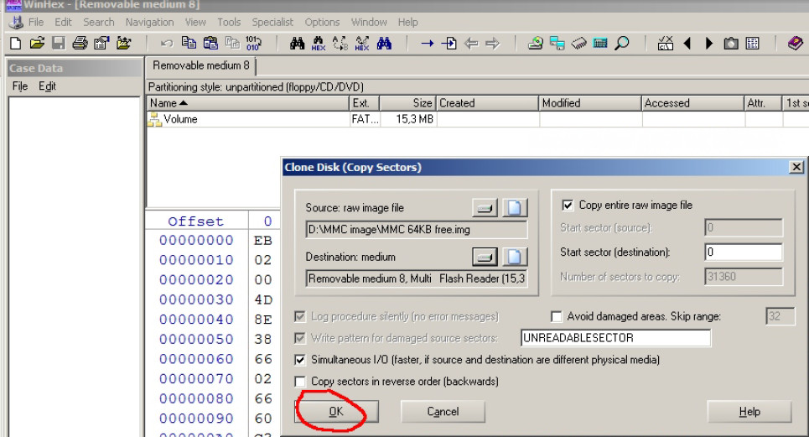Click the Open RAM memory chip icon
The image size is (809, 437).
click(x=579, y=44)
